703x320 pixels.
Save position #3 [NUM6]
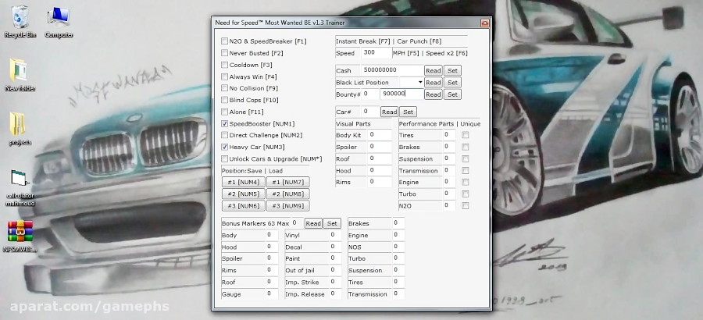point(244,206)
